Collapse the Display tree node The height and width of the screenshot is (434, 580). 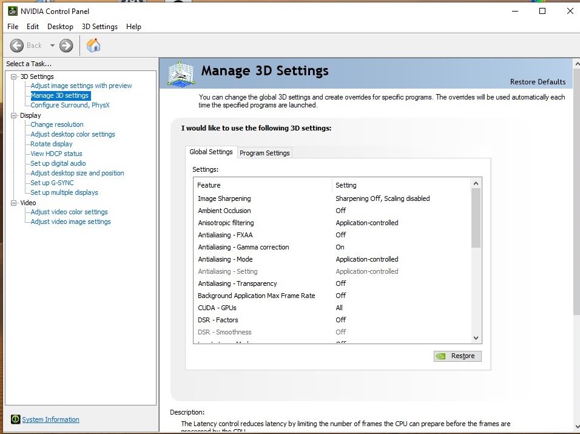[x=14, y=115]
